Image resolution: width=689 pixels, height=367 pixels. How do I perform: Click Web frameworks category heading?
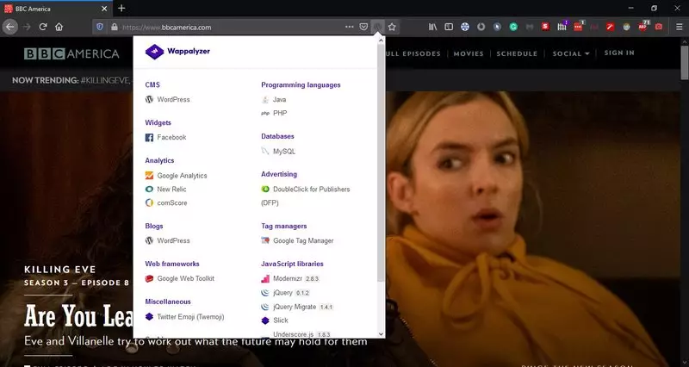(172, 264)
